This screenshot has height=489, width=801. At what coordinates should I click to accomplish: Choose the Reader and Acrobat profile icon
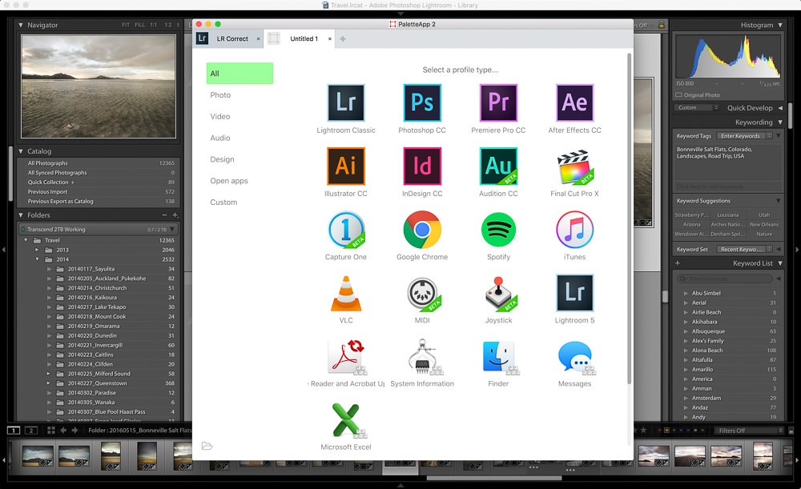347,357
